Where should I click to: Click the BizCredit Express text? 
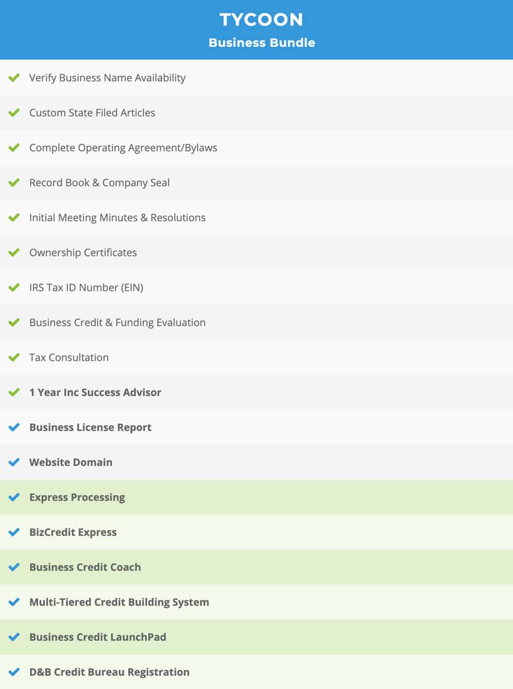[x=73, y=532]
